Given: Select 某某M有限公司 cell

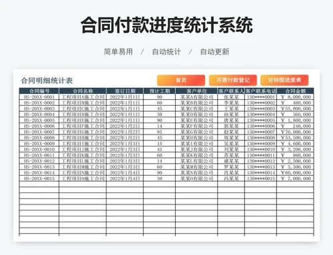Looking at the screenshot, I should pyautogui.click(x=196, y=167).
